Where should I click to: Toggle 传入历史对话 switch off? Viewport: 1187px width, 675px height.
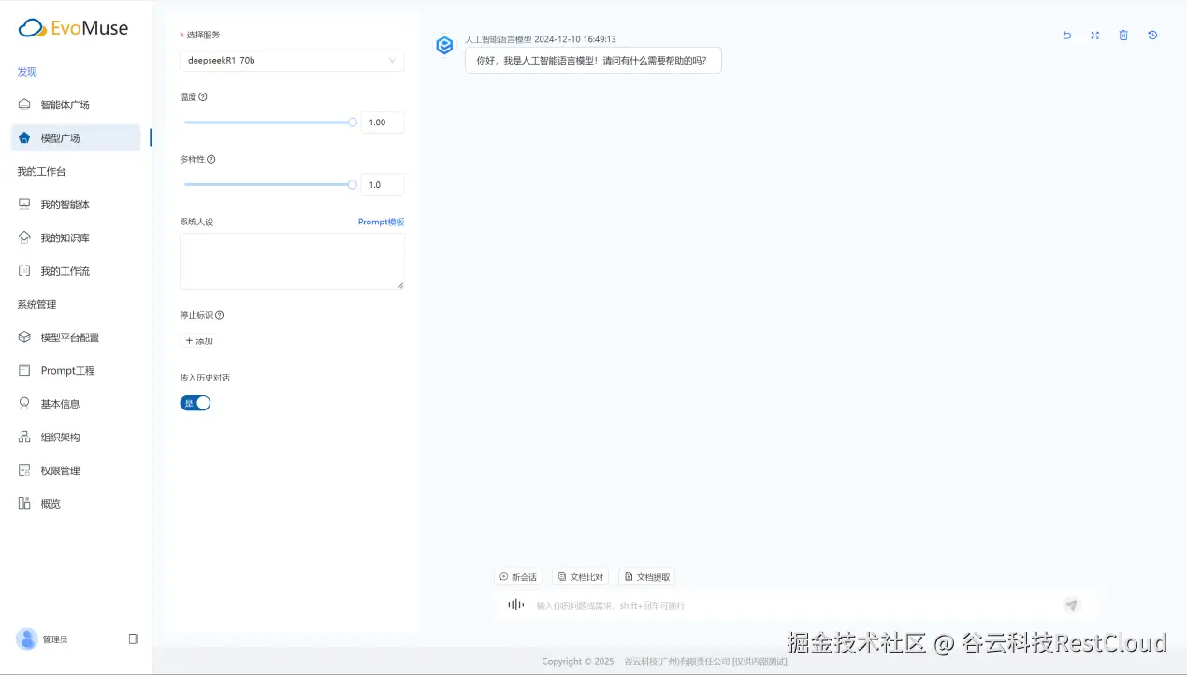[x=195, y=402]
